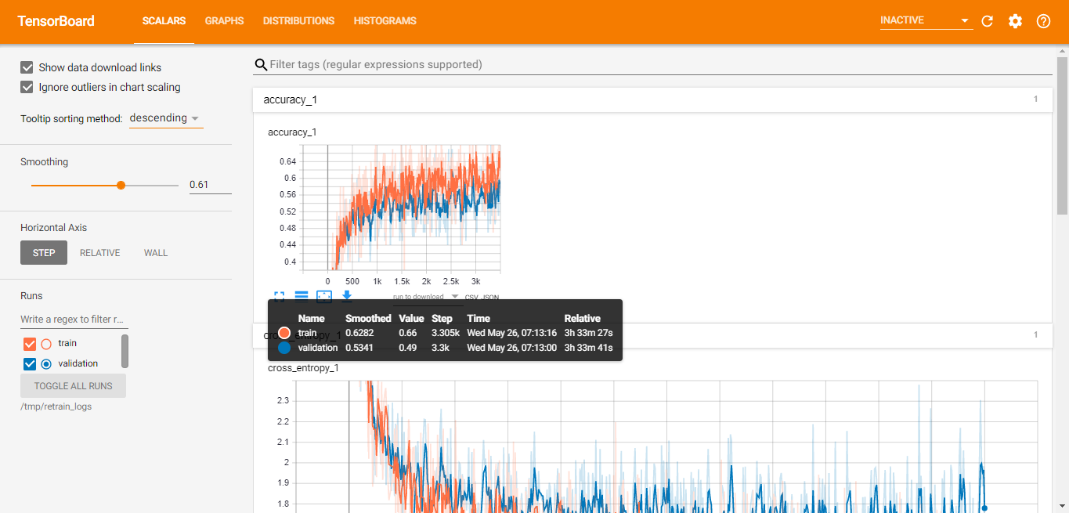Click the smoothing value field 0.61
Screen dimensions: 1069x513
click(210, 185)
